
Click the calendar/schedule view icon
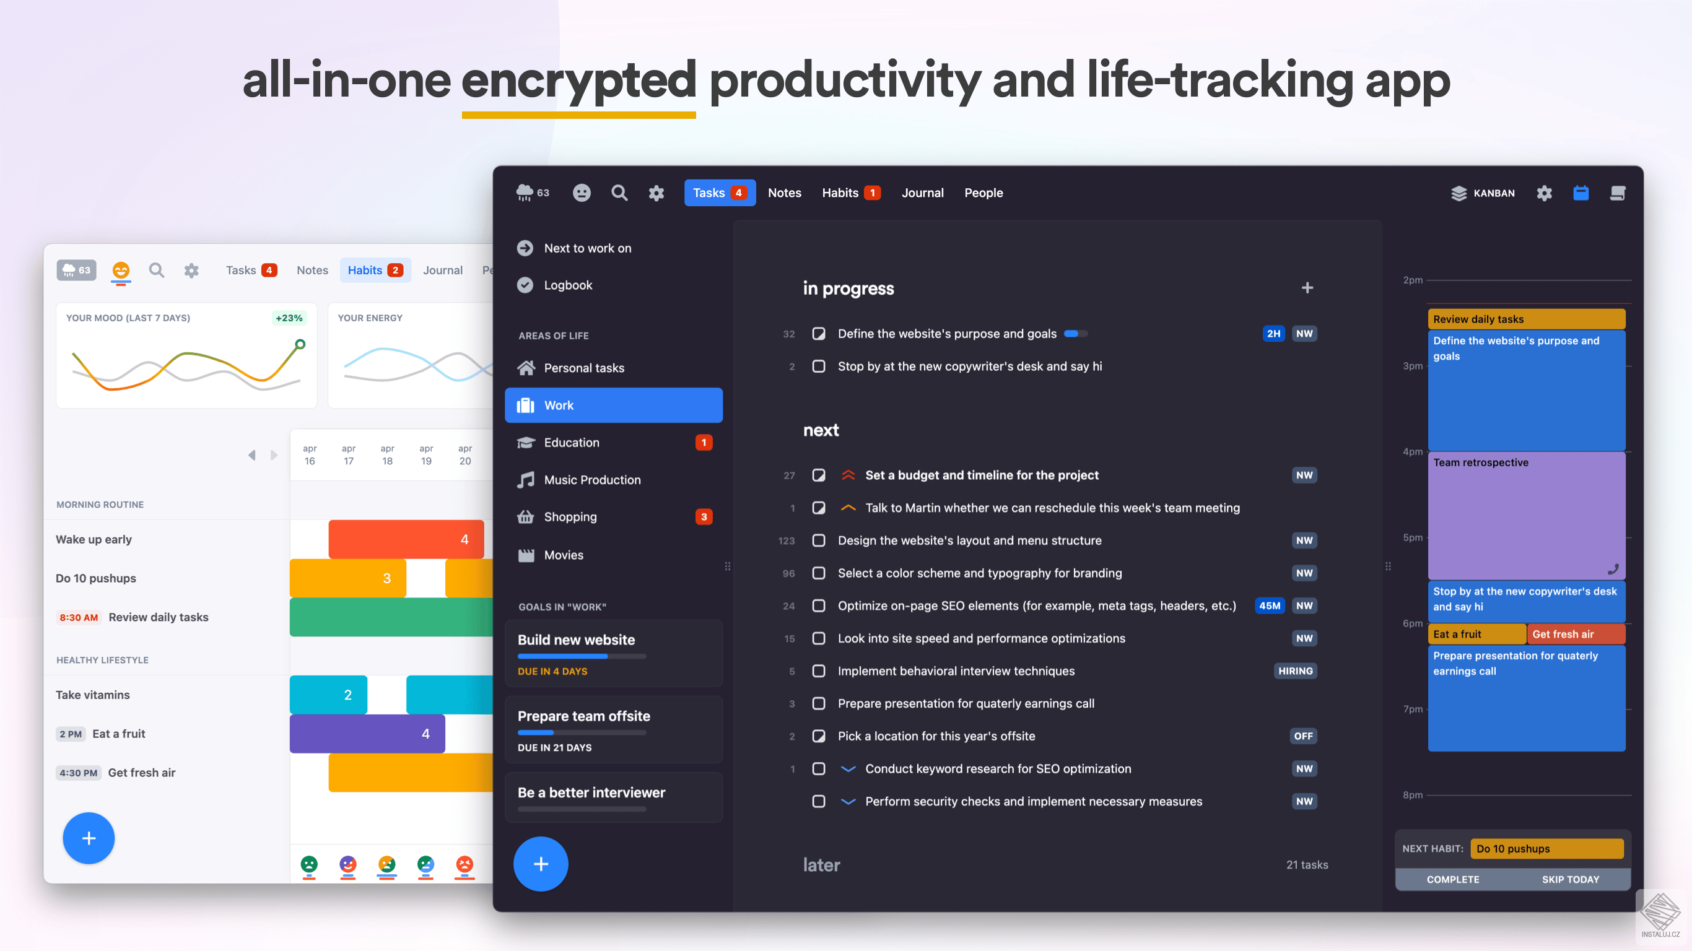pos(1582,193)
